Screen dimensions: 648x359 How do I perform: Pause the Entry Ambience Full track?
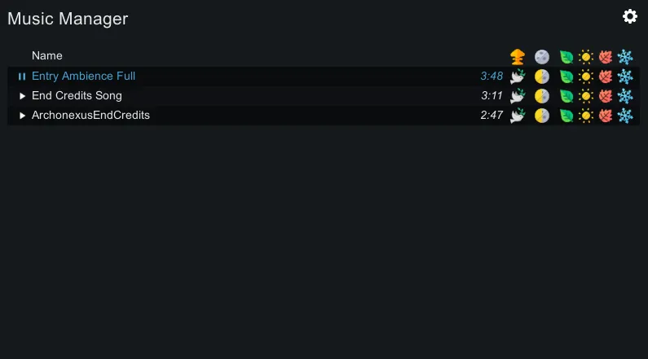point(22,77)
